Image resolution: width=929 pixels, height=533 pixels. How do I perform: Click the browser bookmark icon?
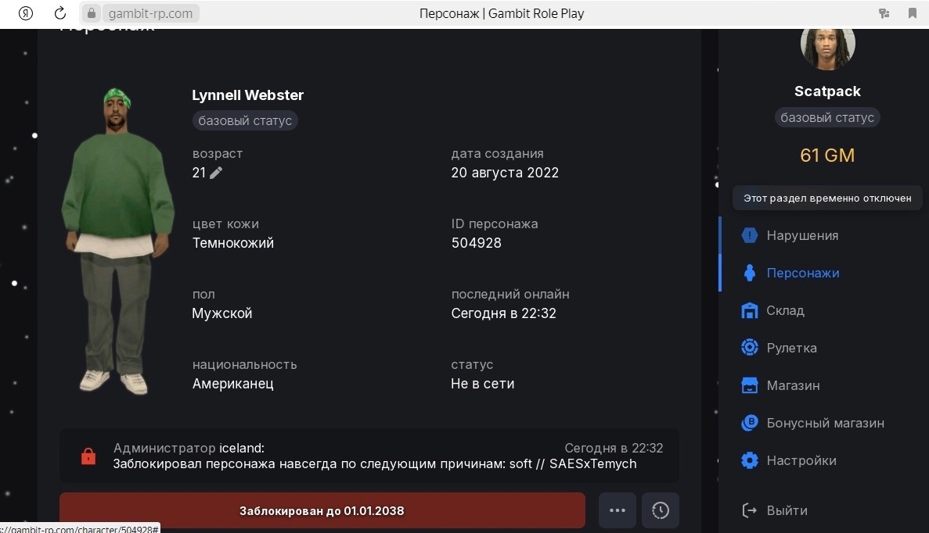(912, 13)
